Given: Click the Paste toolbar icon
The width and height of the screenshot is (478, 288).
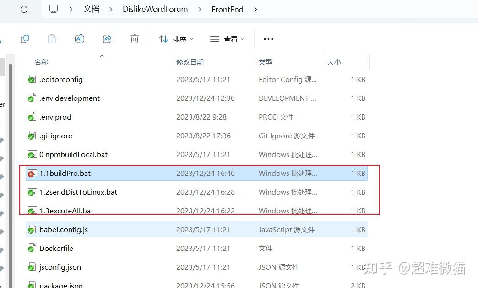Looking at the screenshot, I should 52,39.
